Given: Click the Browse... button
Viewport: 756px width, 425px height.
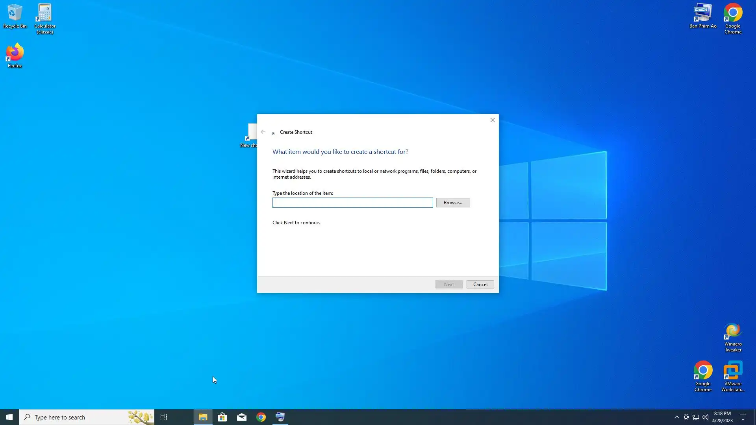Looking at the screenshot, I should point(453,203).
